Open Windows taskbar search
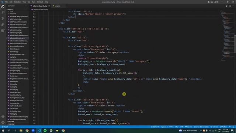This screenshot has height=133, width=236. point(9,130)
